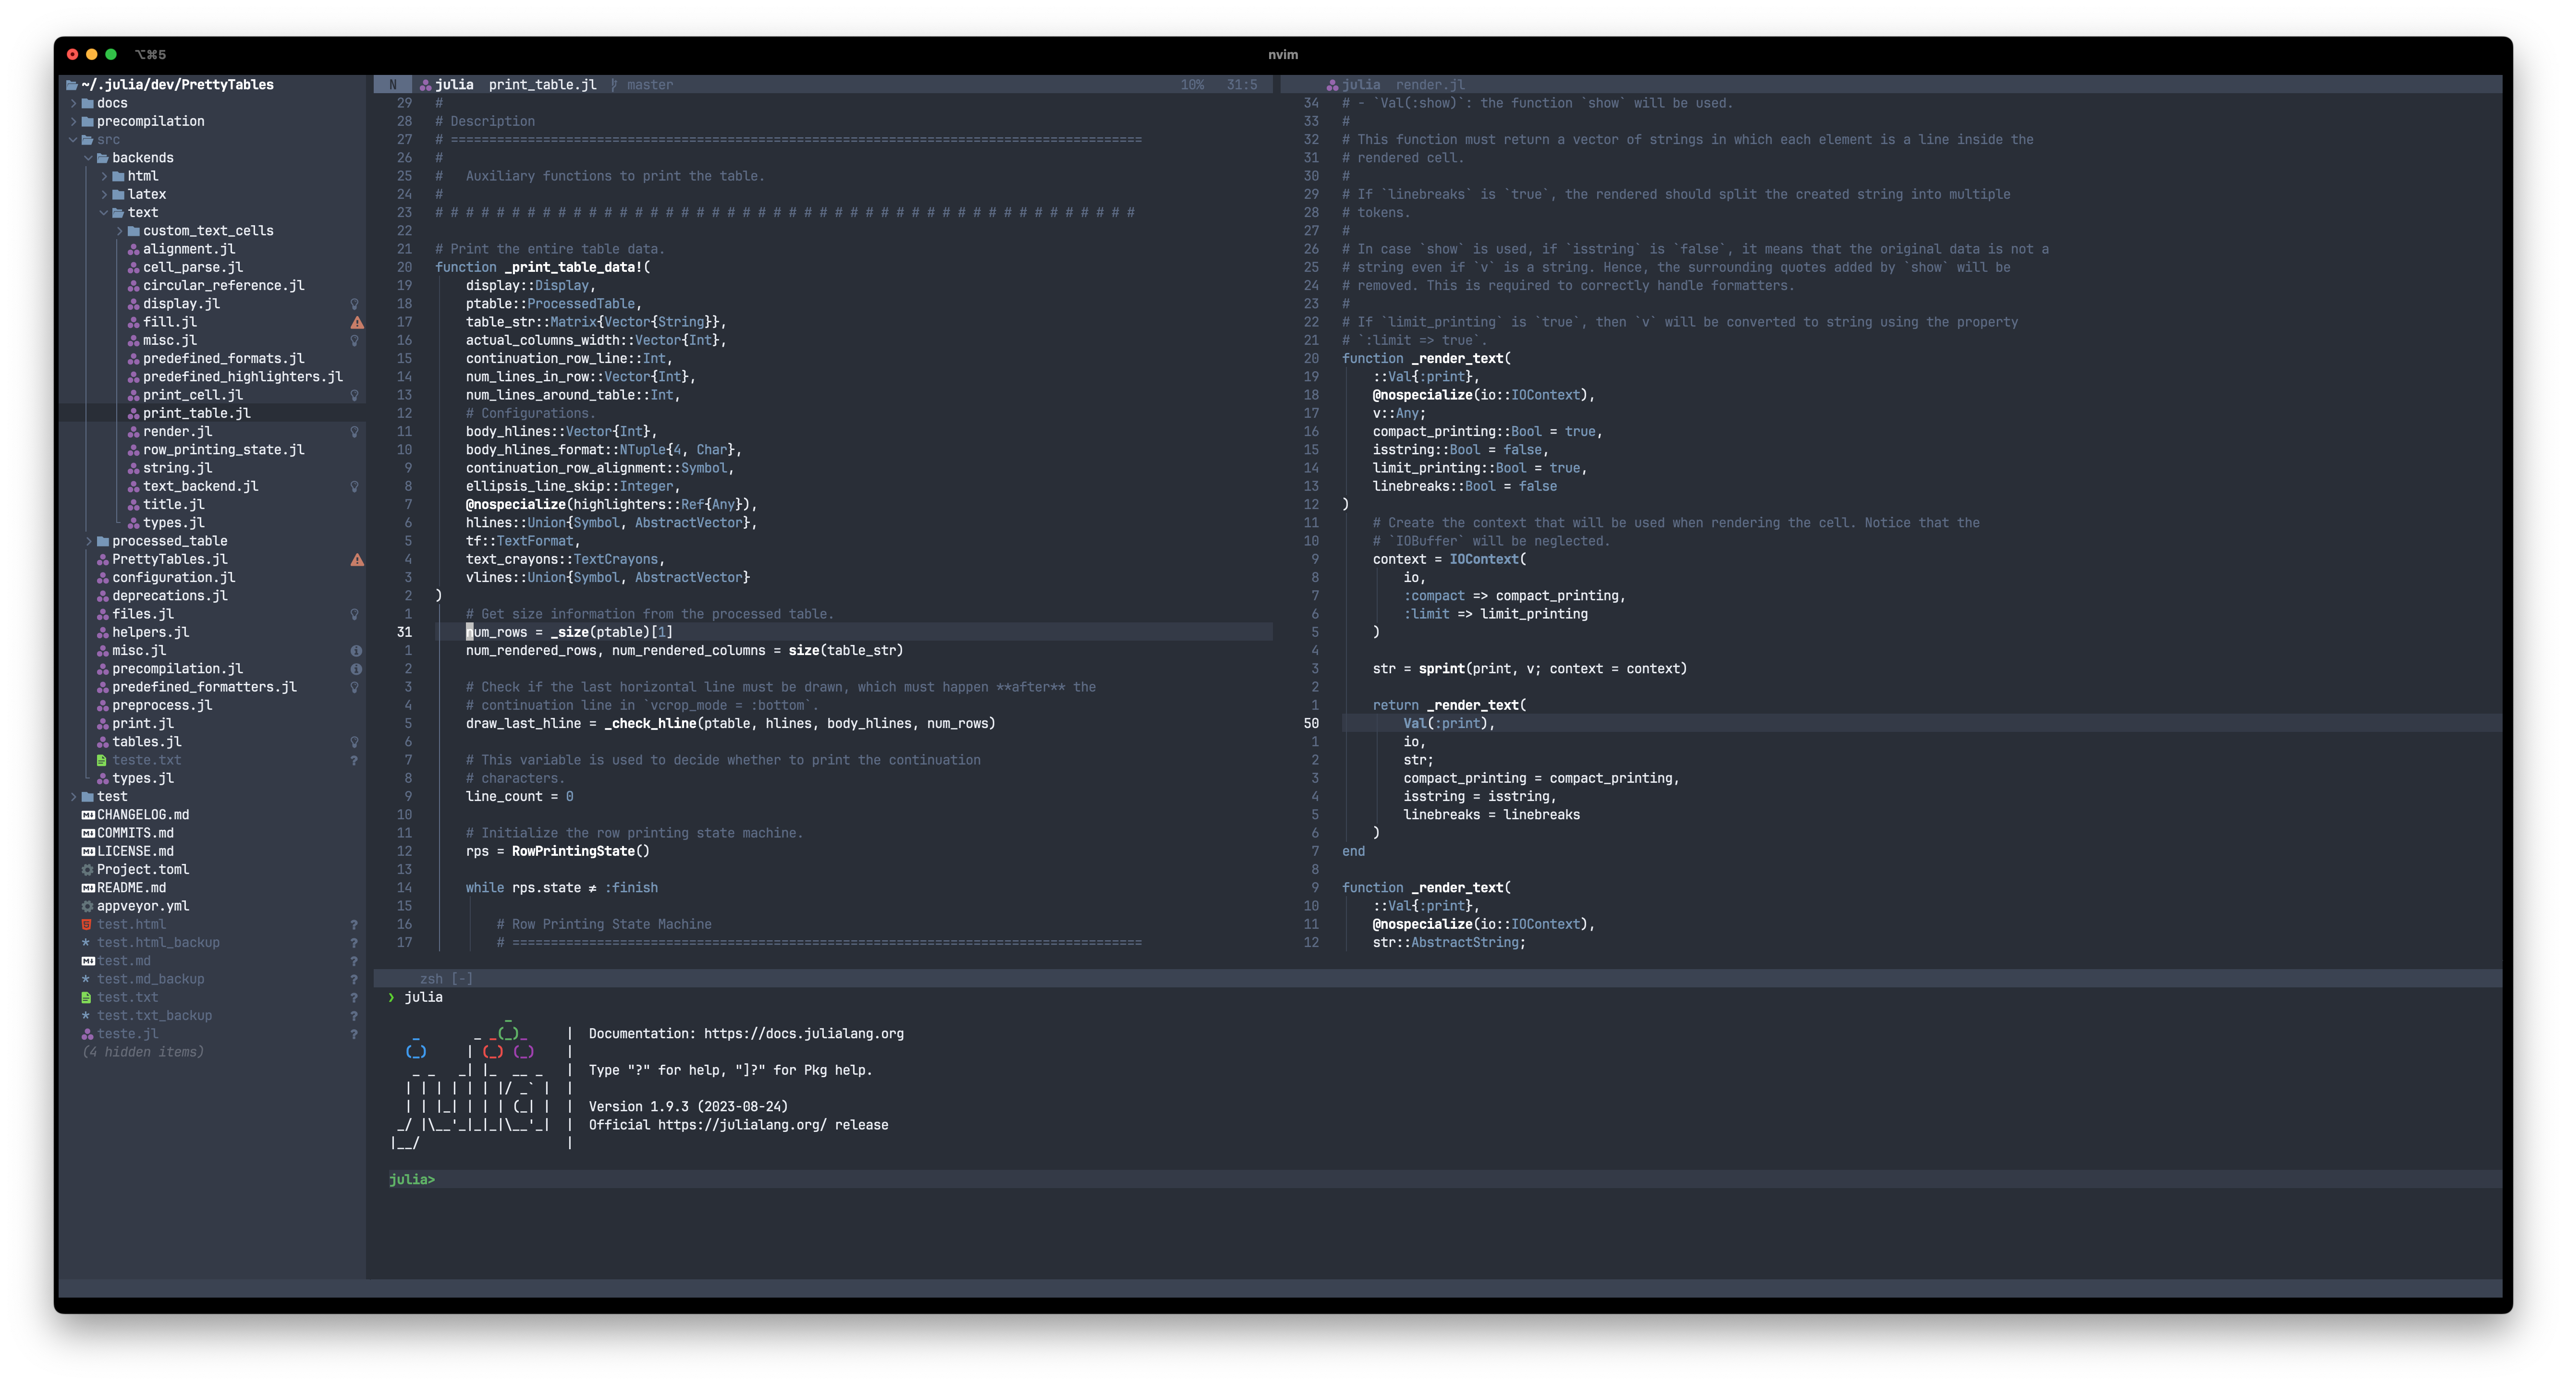Expand the latex folder chevron

(105, 194)
